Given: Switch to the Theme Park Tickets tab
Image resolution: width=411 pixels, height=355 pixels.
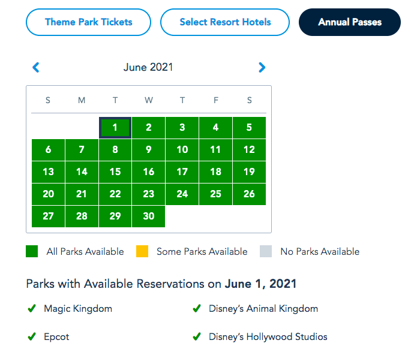Looking at the screenshot, I should pos(88,22).
